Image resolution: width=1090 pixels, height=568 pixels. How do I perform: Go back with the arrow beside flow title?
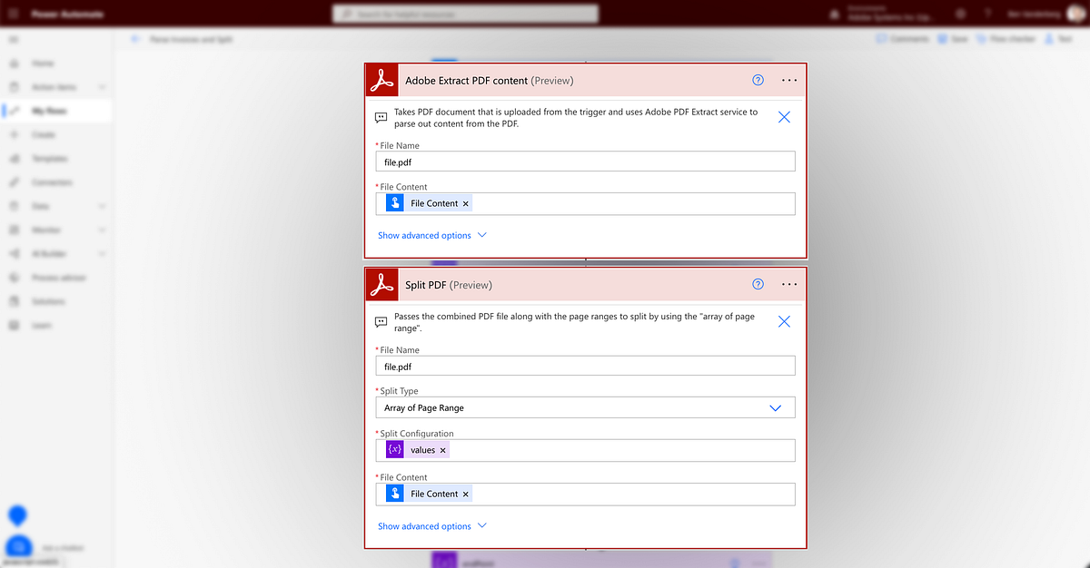click(x=135, y=39)
